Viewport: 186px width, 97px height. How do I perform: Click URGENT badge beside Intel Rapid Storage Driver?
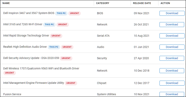[56, 36]
